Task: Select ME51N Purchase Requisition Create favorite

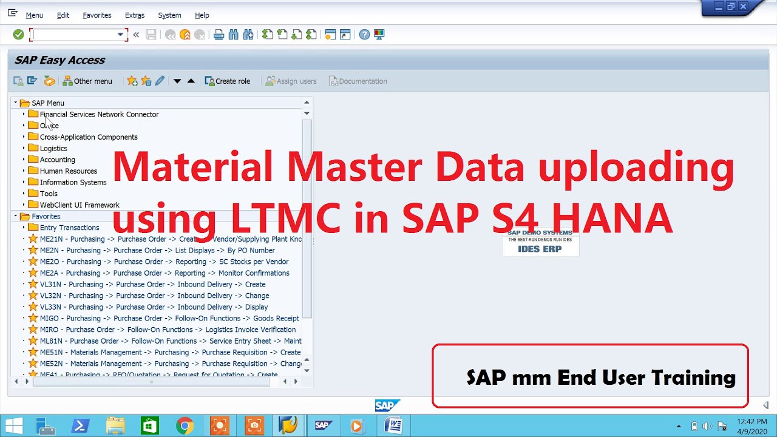Action: (x=170, y=352)
